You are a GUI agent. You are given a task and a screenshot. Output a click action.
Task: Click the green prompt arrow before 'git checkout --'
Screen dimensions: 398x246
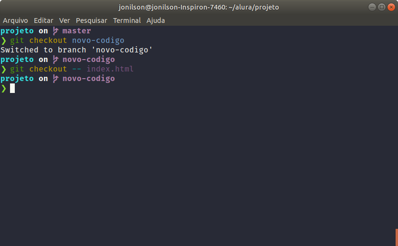(x=3, y=69)
